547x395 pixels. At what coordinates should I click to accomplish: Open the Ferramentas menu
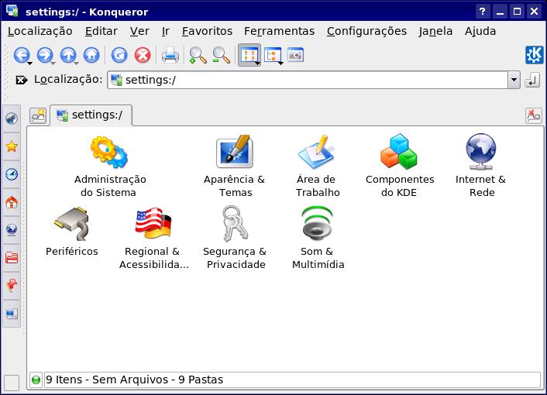279,31
